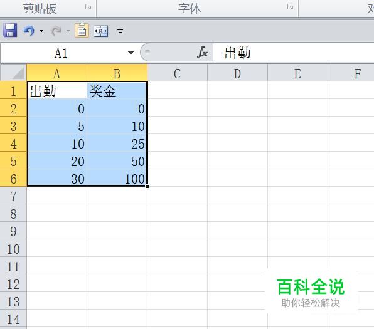The image size is (374, 329).
Task: Click cell B2 with value 0
Action: (117, 108)
